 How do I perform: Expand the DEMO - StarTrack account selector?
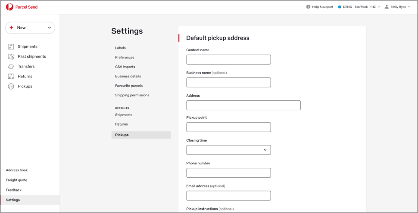(x=359, y=7)
